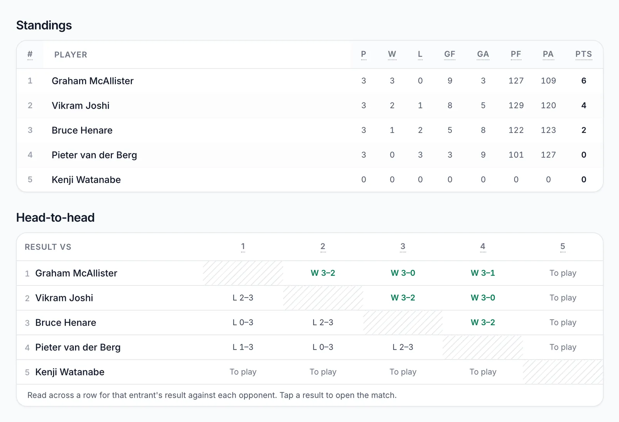Select head-to-head column header 4
Screen dimensions: 619x422
[x=483, y=247]
